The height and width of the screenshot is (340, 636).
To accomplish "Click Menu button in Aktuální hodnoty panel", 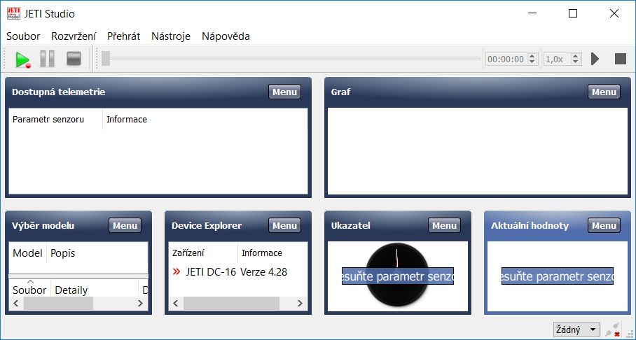I will [x=604, y=225].
